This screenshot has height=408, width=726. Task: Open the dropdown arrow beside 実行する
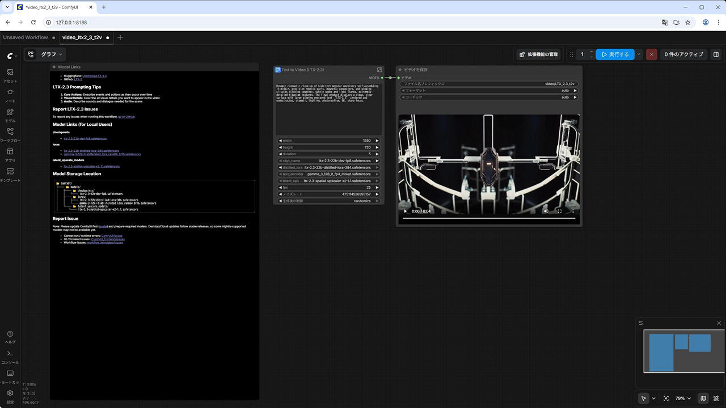point(639,54)
